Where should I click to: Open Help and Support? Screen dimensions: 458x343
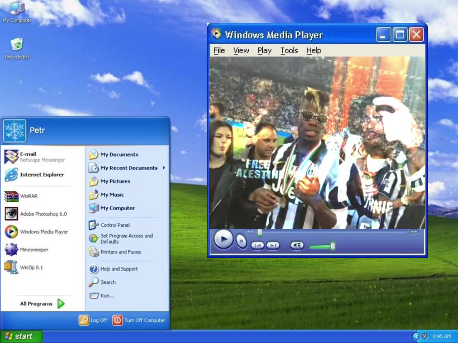point(113,269)
